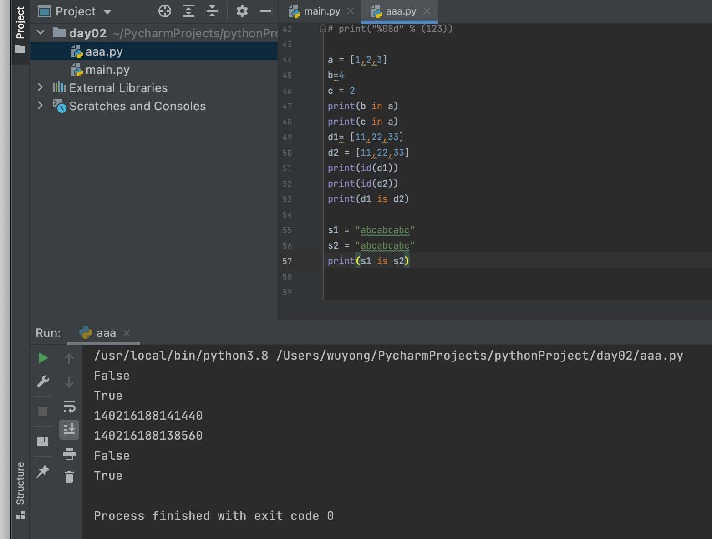Open the Structure tool window sidebar tab
The width and height of the screenshot is (712, 539).
(x=20, y=490)
